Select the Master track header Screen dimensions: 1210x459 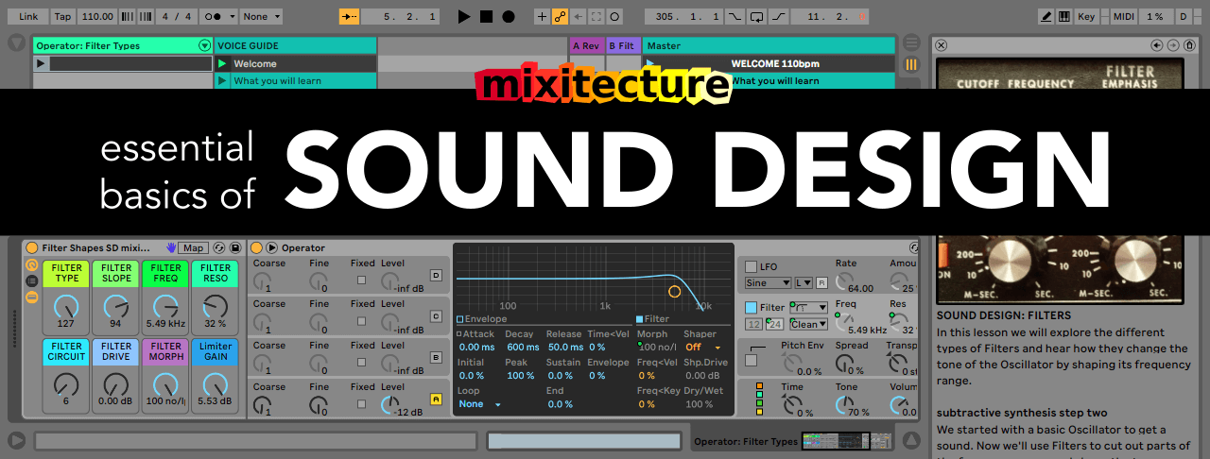pos(769,45)
